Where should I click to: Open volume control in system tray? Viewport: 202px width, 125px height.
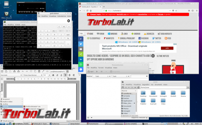pos(192,124)
